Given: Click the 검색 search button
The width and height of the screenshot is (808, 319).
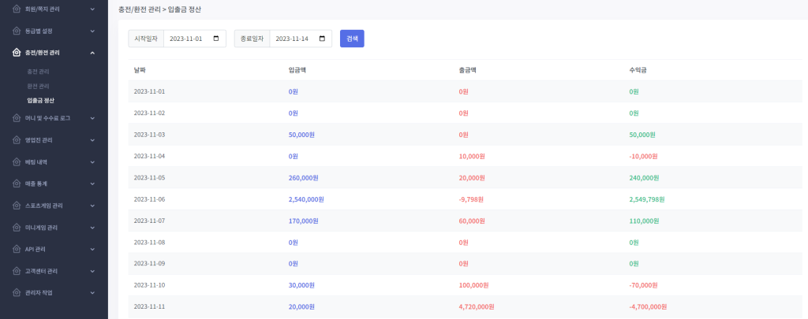Looking at the screenshot, I should point(352,39).
